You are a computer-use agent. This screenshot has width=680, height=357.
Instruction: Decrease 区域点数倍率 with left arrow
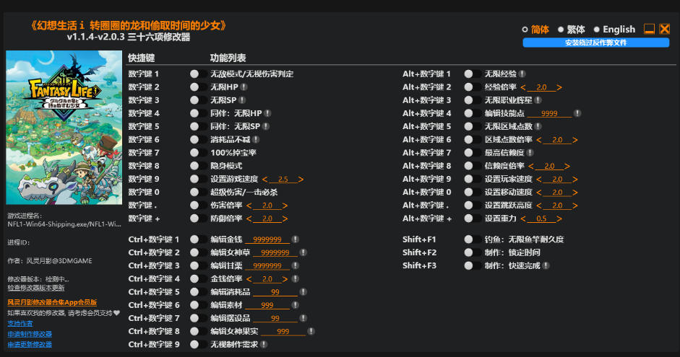coord(539,140)
